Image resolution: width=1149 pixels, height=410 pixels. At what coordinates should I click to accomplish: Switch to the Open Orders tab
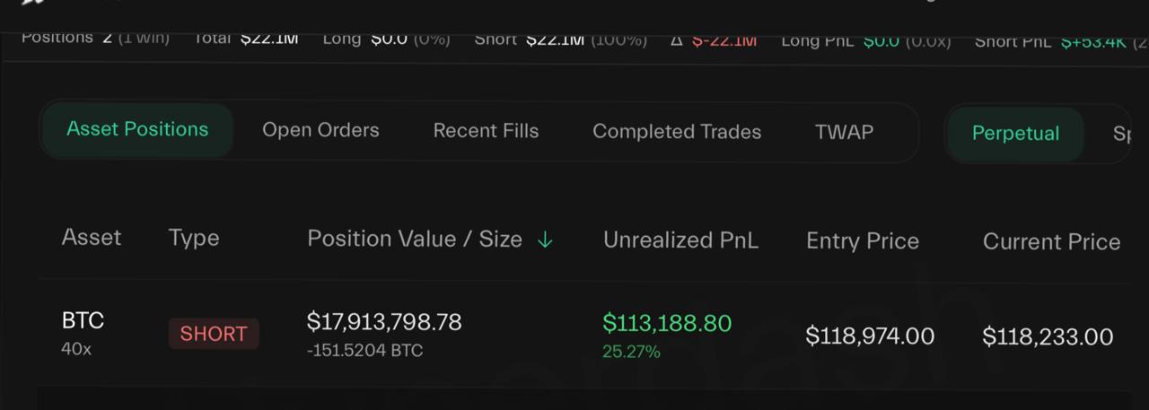(320, 130)
